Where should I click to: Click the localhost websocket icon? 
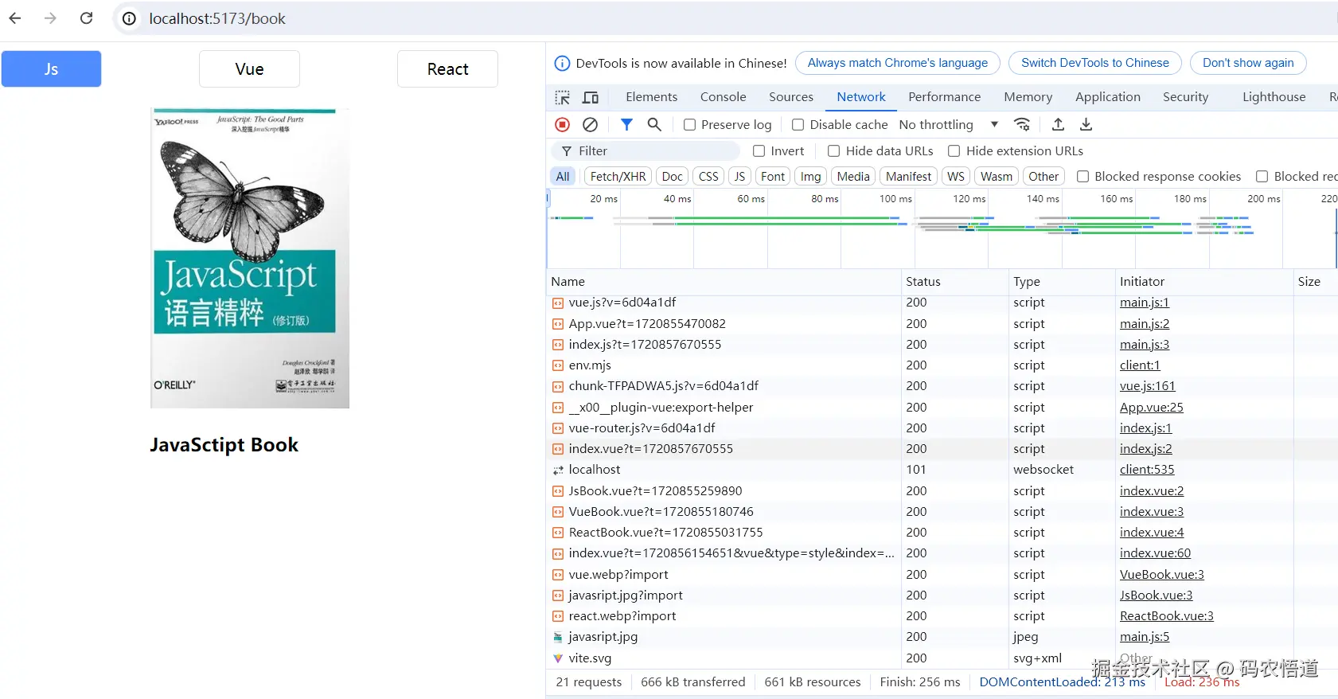[x=558, y=470]
